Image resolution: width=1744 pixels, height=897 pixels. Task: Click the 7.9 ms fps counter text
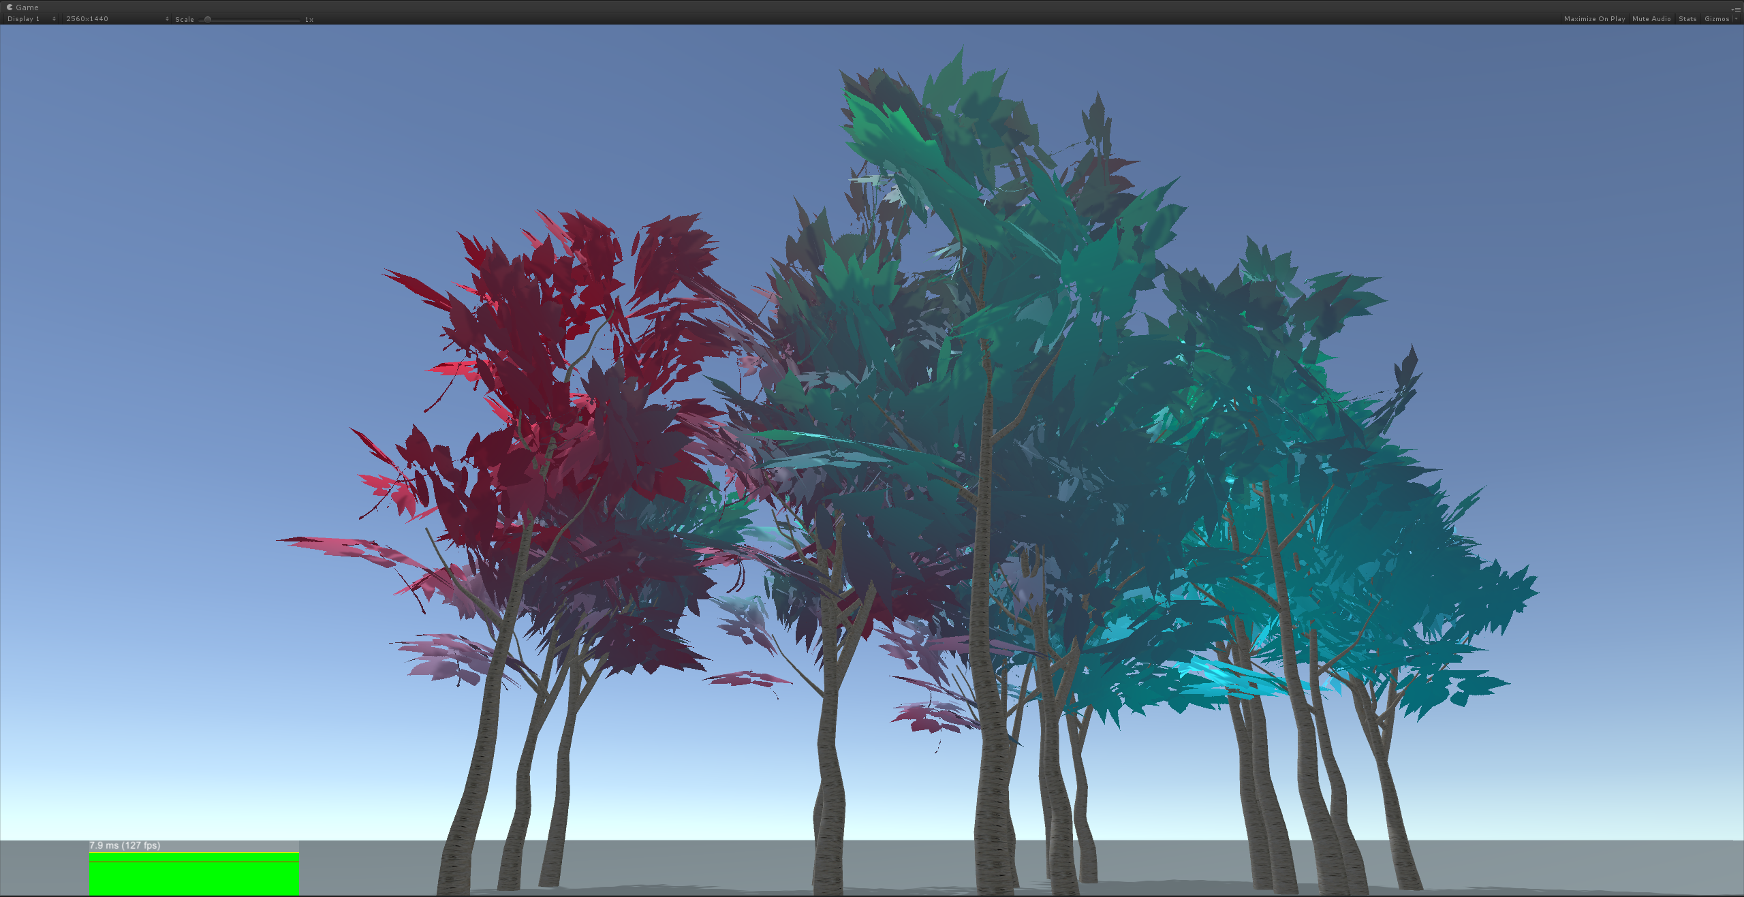click(x=125, y=845)
